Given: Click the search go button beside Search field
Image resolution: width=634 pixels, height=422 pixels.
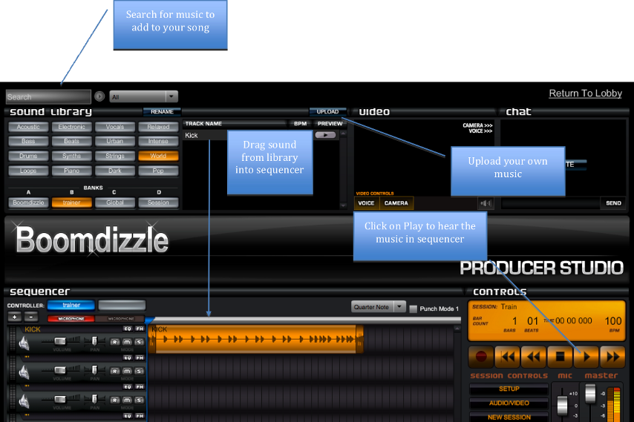Looking at the screenshot, I should 99,96.
